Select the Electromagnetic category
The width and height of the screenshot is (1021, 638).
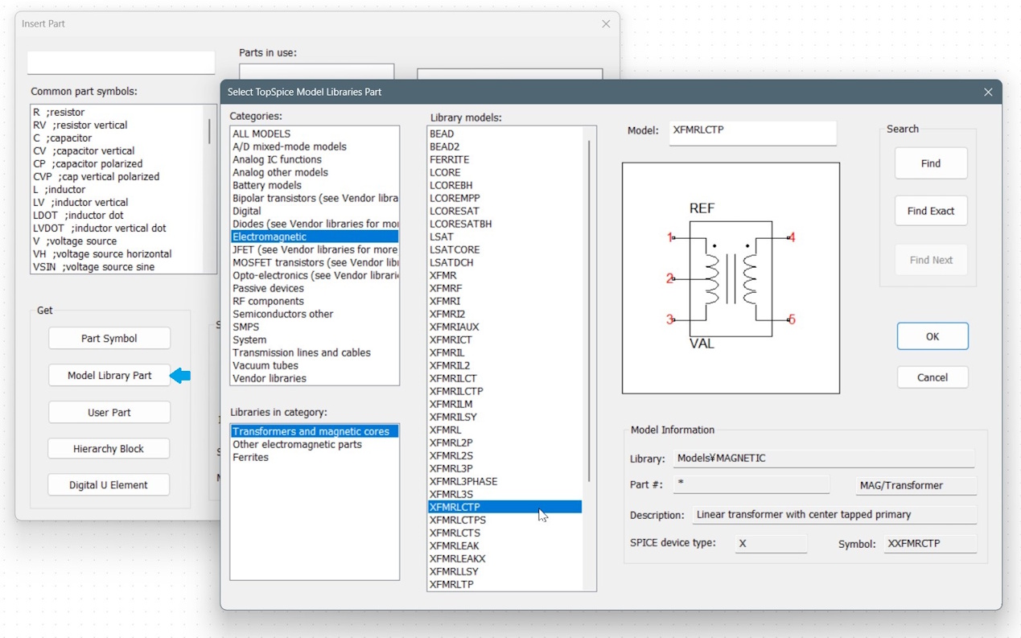coord(315,237)
